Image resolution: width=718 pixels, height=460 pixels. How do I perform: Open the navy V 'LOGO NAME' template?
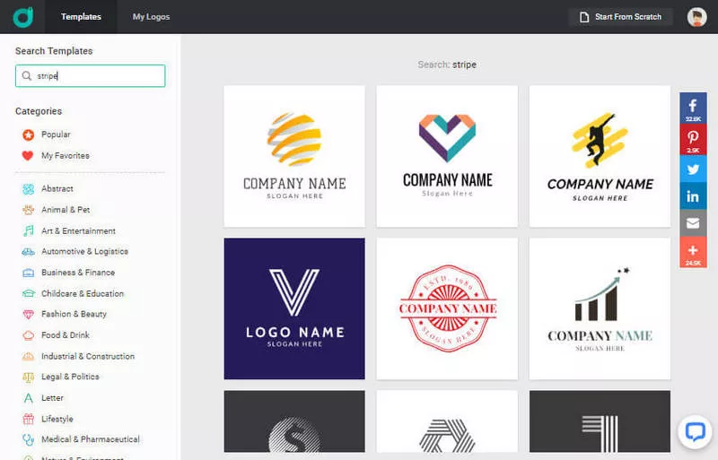[x=294, y=308]
